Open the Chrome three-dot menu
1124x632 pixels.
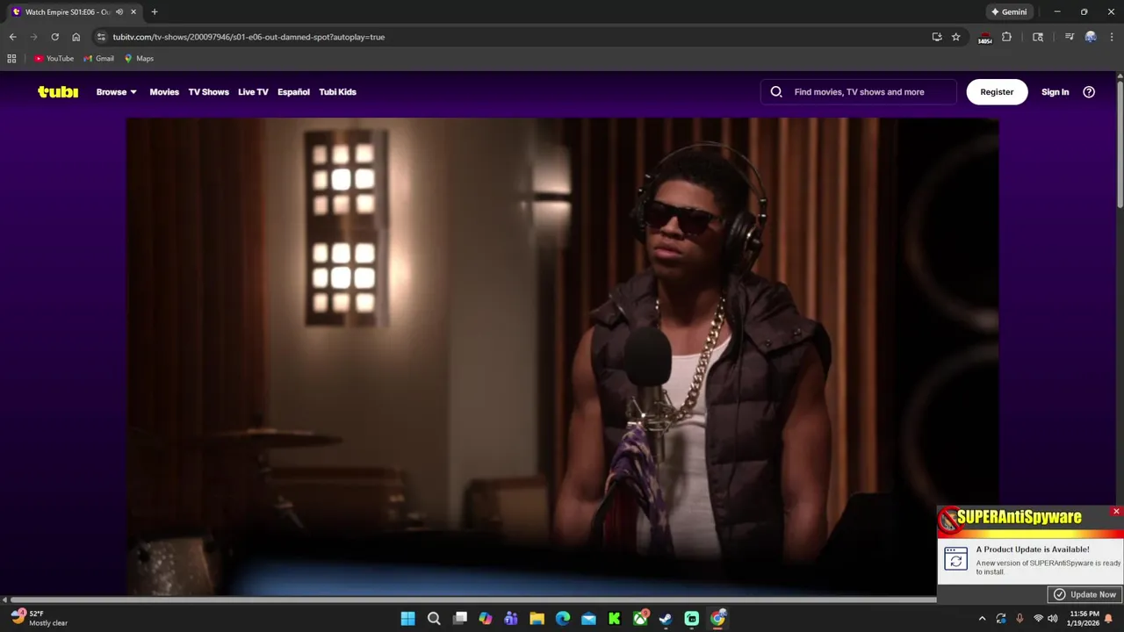coord(1112,37)
